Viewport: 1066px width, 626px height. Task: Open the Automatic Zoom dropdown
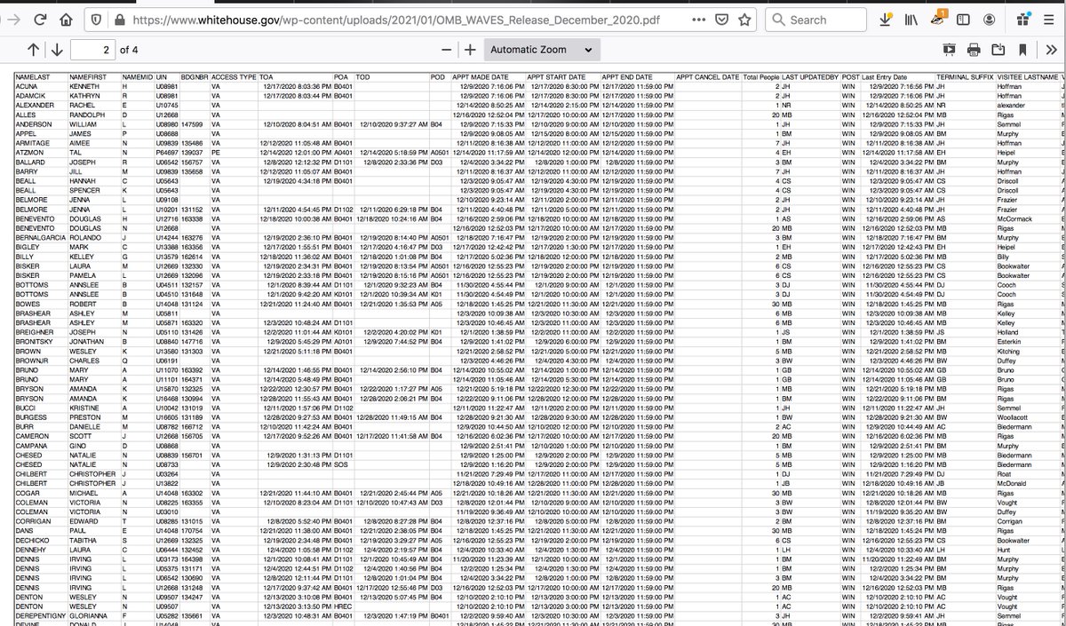[x=541, y=50]
